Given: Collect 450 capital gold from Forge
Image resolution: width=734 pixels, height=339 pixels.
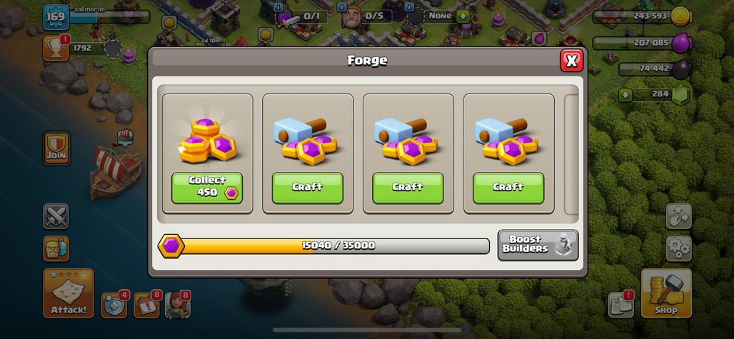Looking at the screenshot, I should [207, 188].
